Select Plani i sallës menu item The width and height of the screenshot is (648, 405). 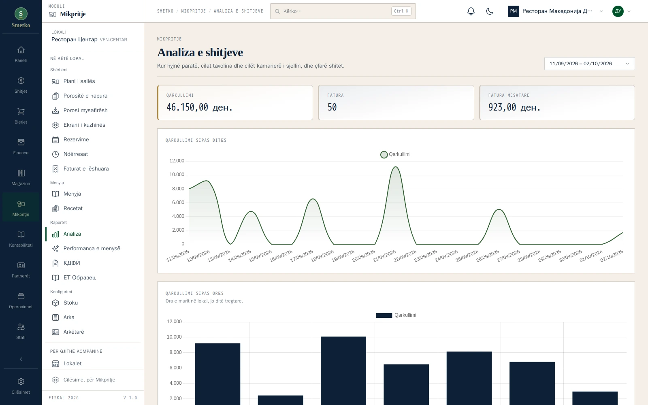pyautogui.click(x=93, y=81)
